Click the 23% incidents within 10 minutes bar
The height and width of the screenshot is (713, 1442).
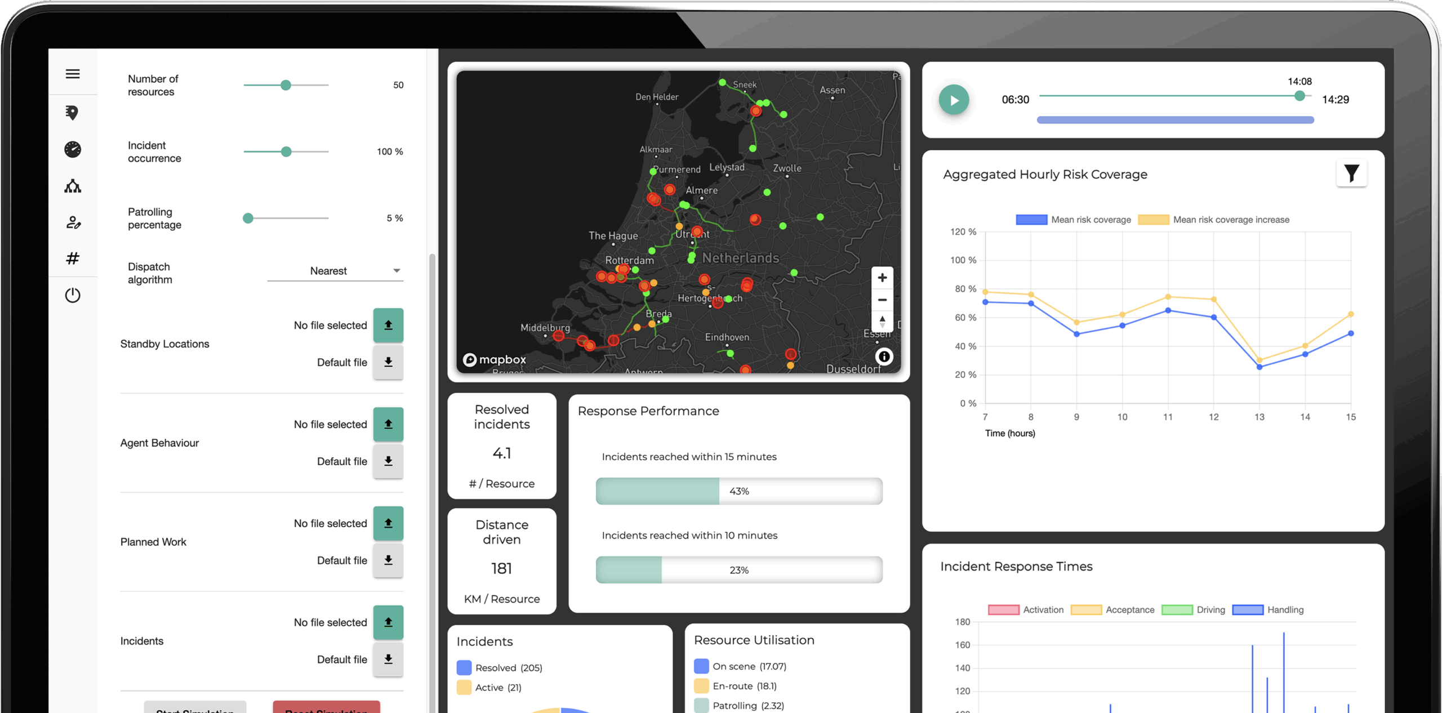(739, 570)
